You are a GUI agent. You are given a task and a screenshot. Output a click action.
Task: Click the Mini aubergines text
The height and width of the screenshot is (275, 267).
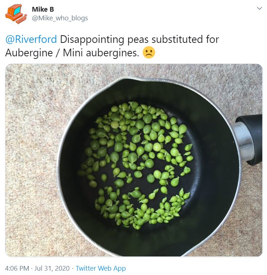coord(101,53)
